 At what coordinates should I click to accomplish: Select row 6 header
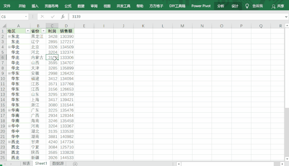3,57
